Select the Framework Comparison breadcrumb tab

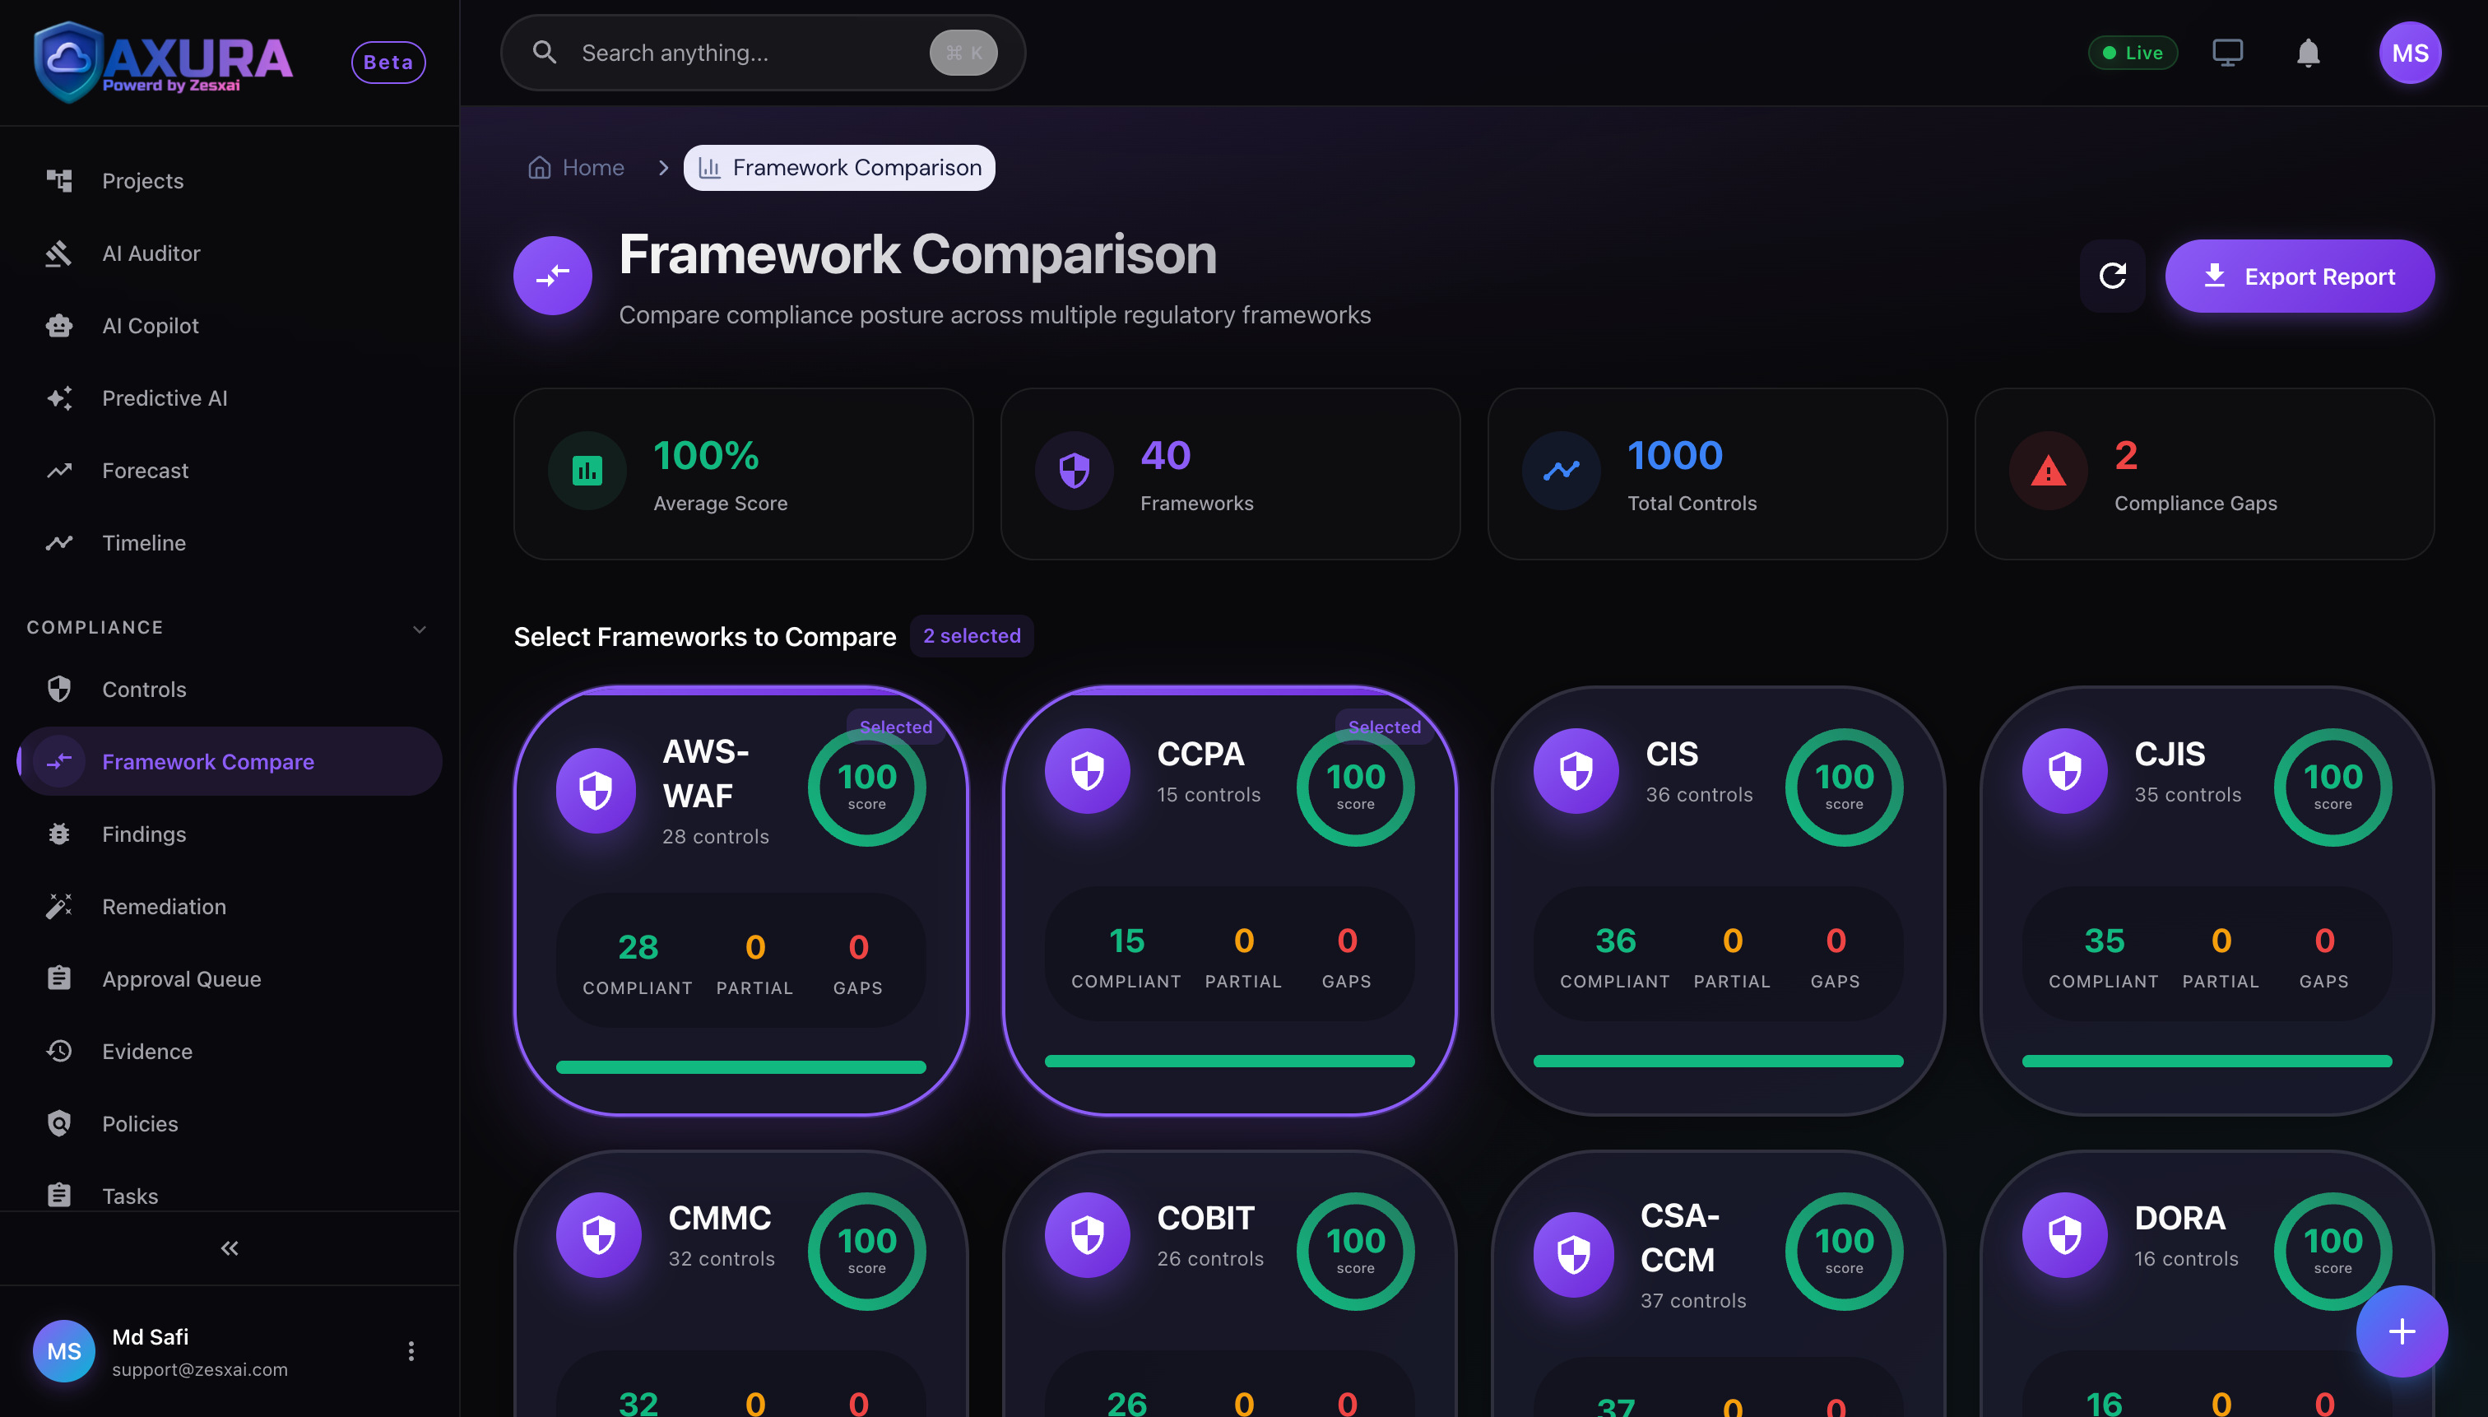[x=838, y=166]
